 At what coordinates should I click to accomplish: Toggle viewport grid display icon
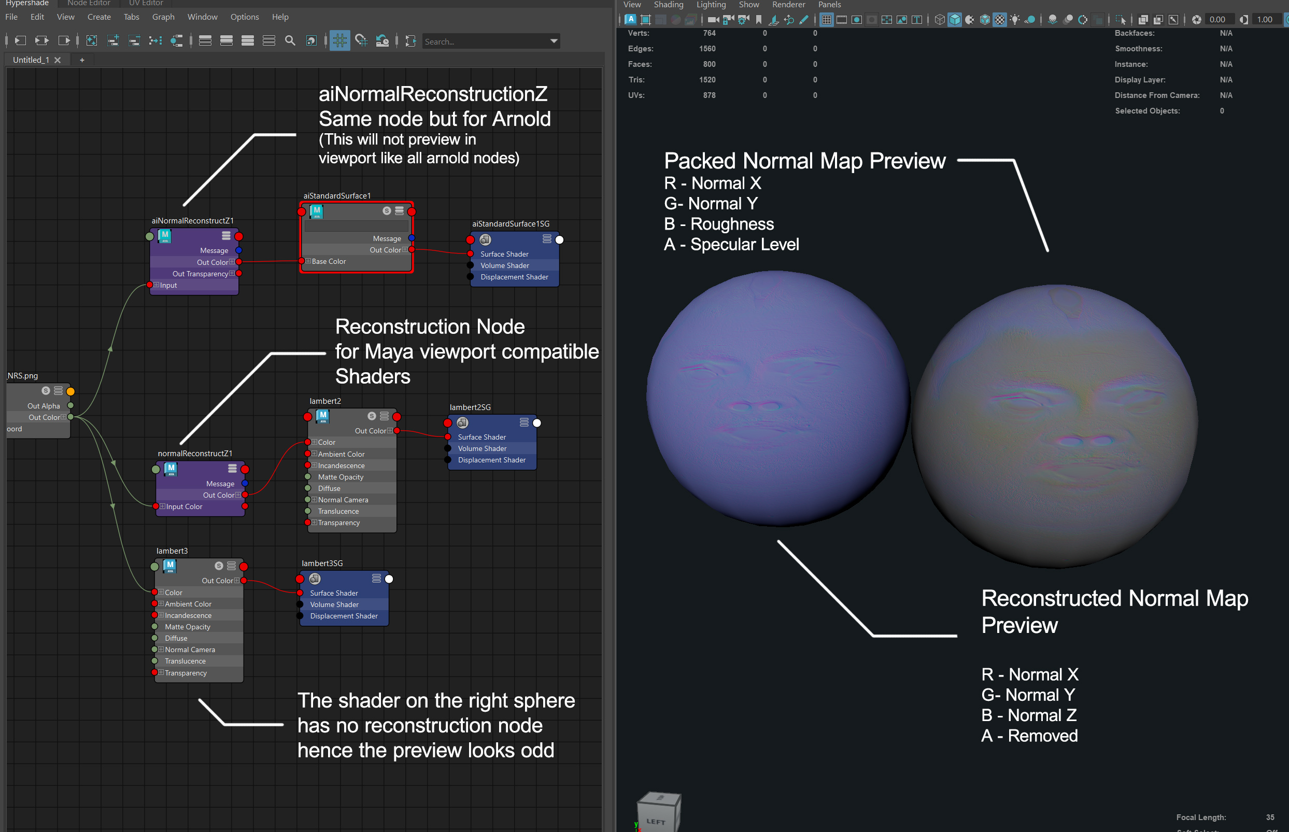[826, 20]
